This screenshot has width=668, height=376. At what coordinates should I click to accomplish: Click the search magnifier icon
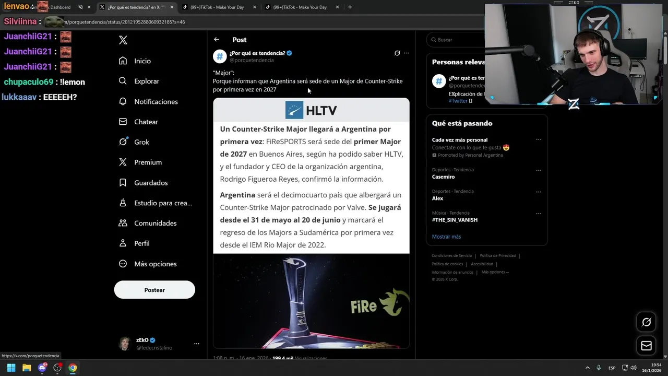[x=433, y=40]
